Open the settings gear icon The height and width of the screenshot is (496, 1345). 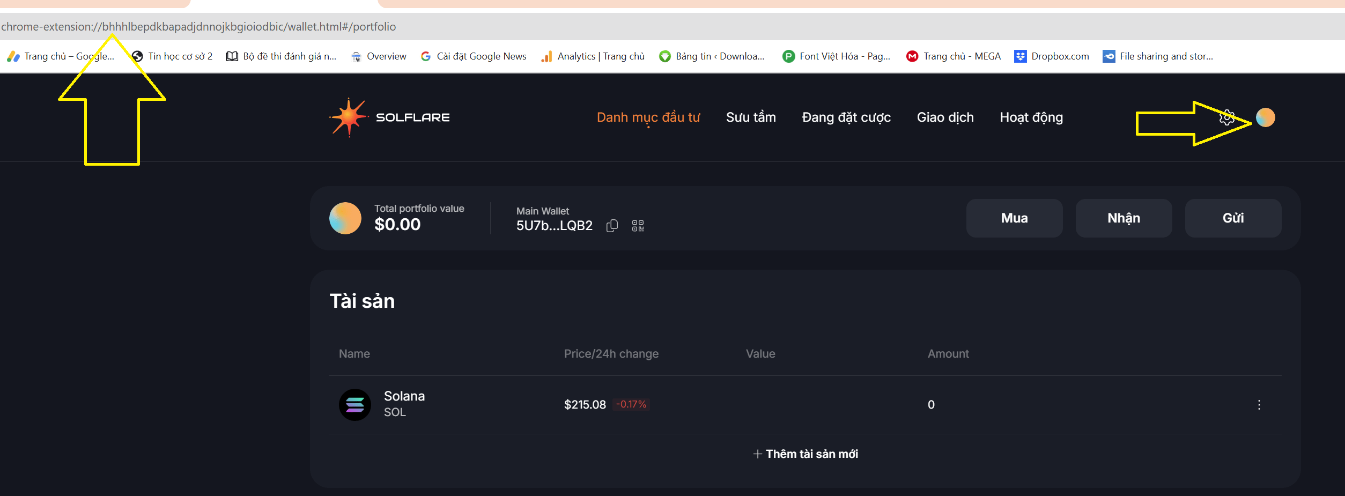point(1227,117)
